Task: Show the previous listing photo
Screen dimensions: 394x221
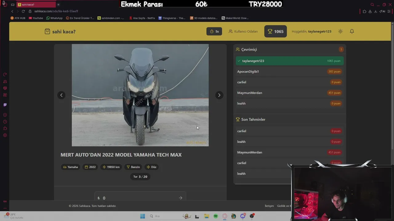Action: [61, 95]
